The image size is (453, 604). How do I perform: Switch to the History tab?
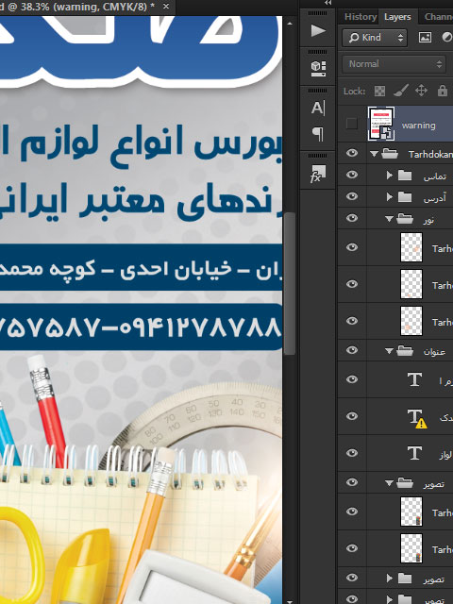361,17
